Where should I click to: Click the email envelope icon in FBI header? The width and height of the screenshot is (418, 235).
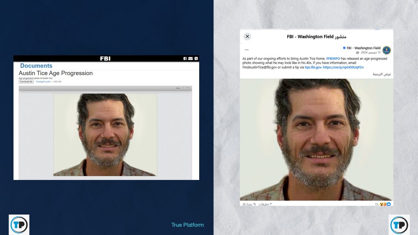pyautogui.click(x=190, y=59)
